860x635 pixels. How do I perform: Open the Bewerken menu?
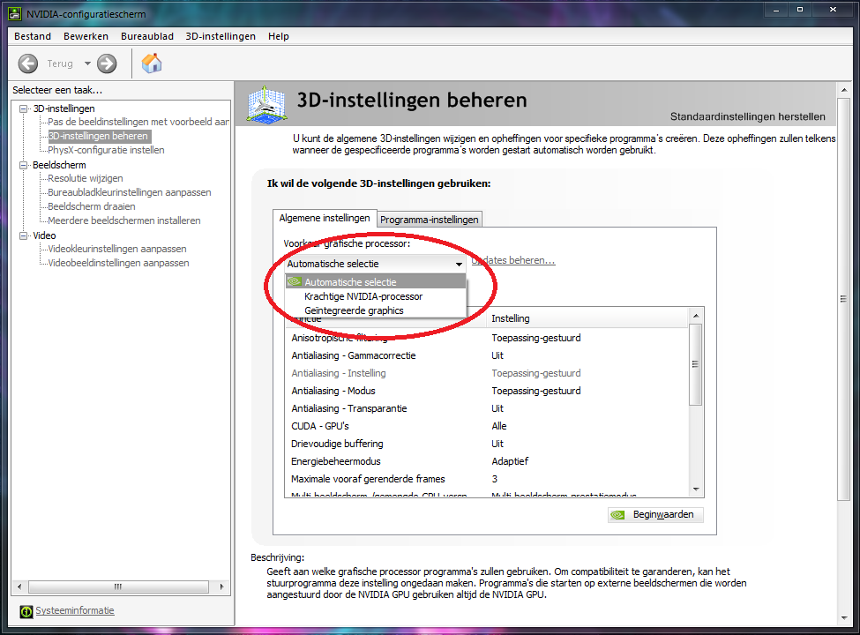pyautogui.click(x=86, y=36)
